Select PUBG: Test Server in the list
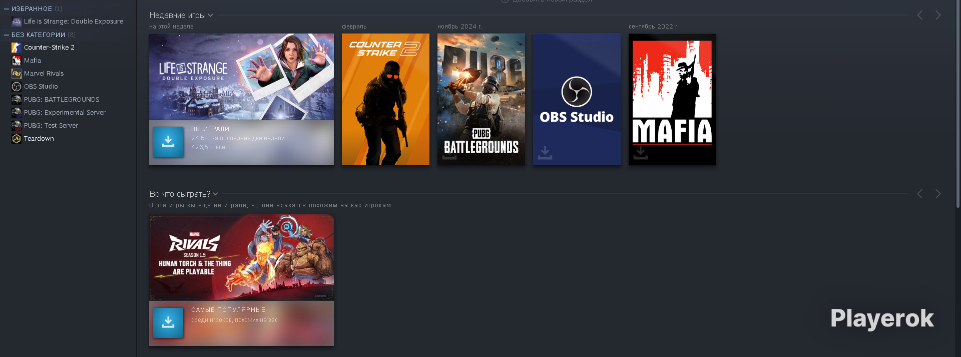Image resolution: width=961 pixels, height=357 pixels. (x=51, y=126)
